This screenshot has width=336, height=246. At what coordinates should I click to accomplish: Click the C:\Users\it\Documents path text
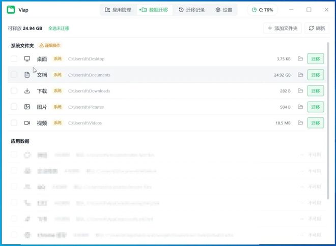89,75
